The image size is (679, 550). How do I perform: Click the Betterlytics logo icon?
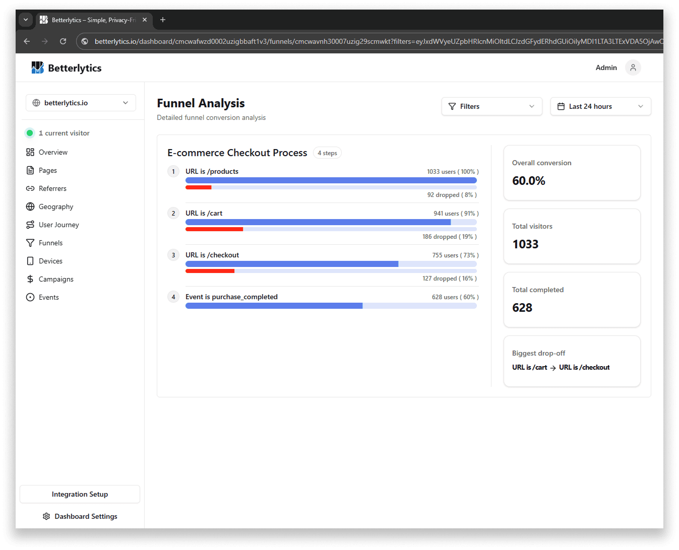37,67
